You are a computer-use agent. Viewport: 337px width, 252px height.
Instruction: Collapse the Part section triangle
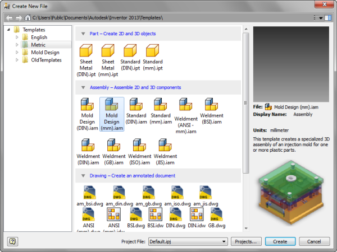click(x=83, y=34)
